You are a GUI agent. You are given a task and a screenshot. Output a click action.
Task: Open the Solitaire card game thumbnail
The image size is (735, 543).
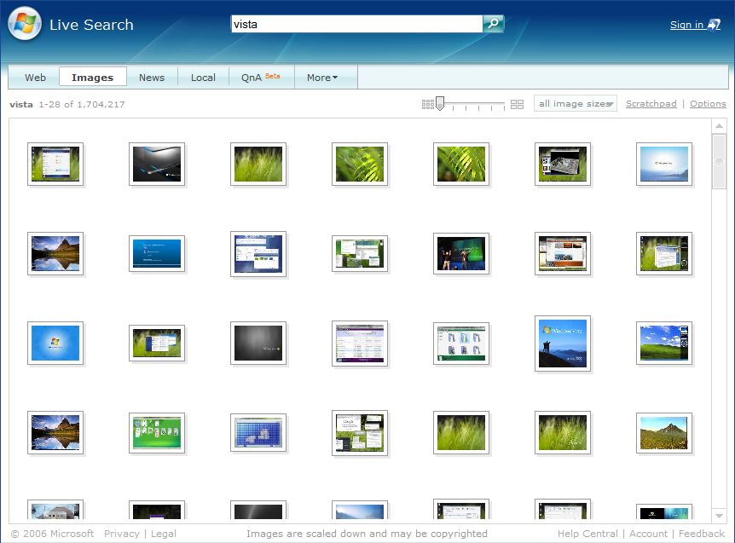coord(157,433)
